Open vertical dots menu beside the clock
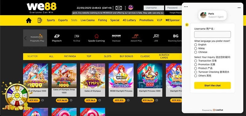 pyautogui.click(x=113, y=8)
